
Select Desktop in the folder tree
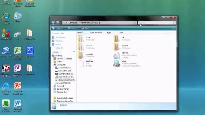pyautogui.click(x=57, y=56)
